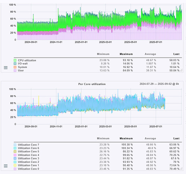Toggle the Utilization Core 5 swatch
The width and height of the screenshot is (186, 174).
tap(15, 152)
